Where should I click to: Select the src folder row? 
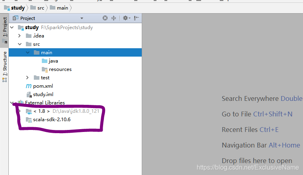(75, 44)
